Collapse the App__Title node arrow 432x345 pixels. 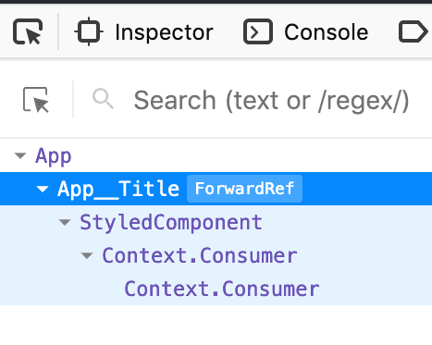pyautogui.click(x=43, y=189)
